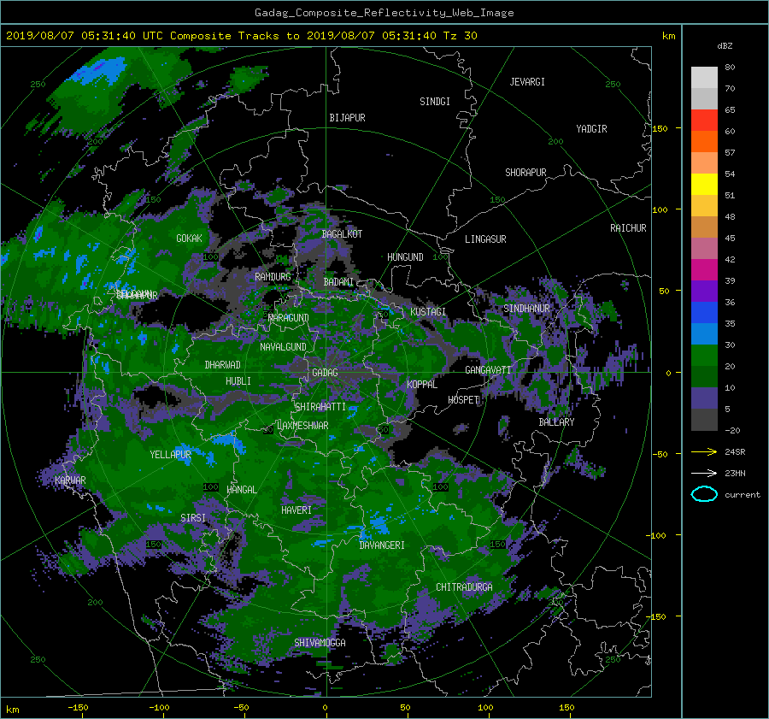Select the DHARWAD label
This screenshot has width=769, height=719.
(x=223, y=365)
